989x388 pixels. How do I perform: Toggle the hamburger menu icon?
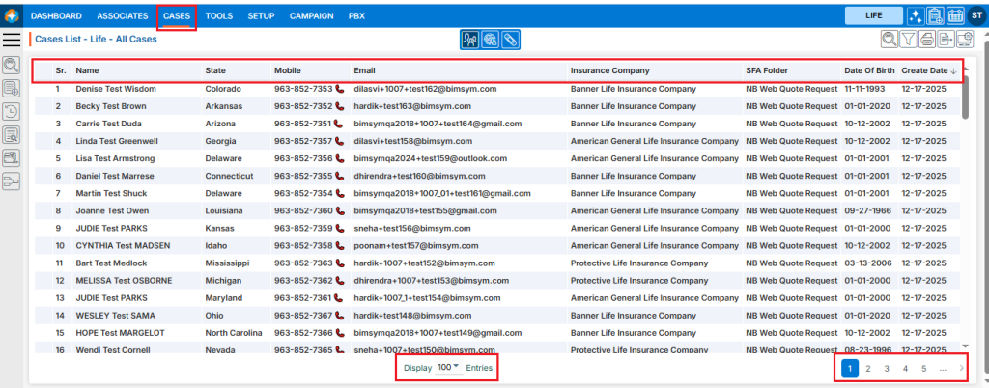[x=13, y=39]
